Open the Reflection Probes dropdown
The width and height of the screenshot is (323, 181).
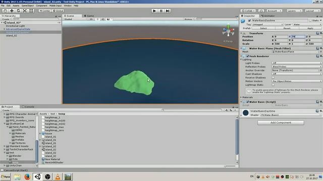coord(297,67)
